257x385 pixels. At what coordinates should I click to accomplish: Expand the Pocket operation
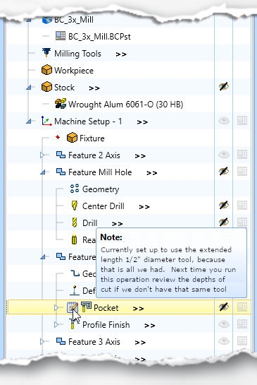[x=56, y=308]
